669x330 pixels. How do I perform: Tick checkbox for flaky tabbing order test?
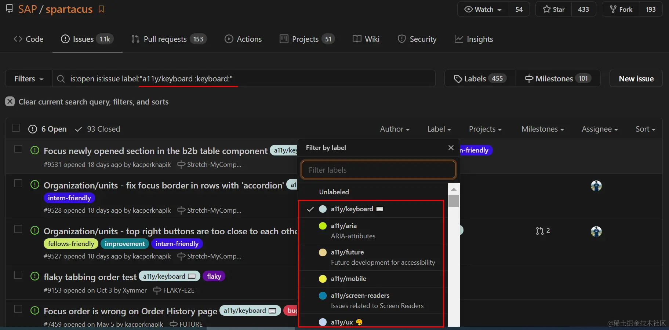coord(18,275)
